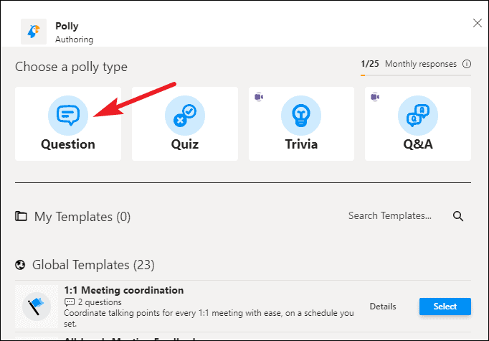Click the speech bubble icon in Question card
This screenshot has width=489, height=341.
pyautogui.click(x=68, y=116)
